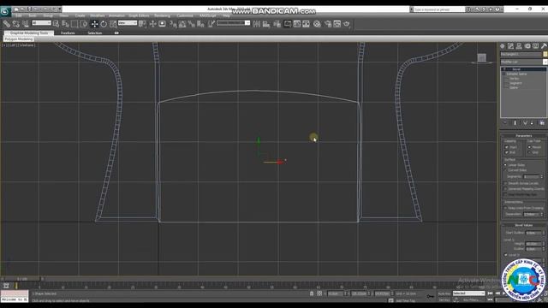Click the time slider handle
This screenshot has width=548, height=308.
tap(22, 279)
